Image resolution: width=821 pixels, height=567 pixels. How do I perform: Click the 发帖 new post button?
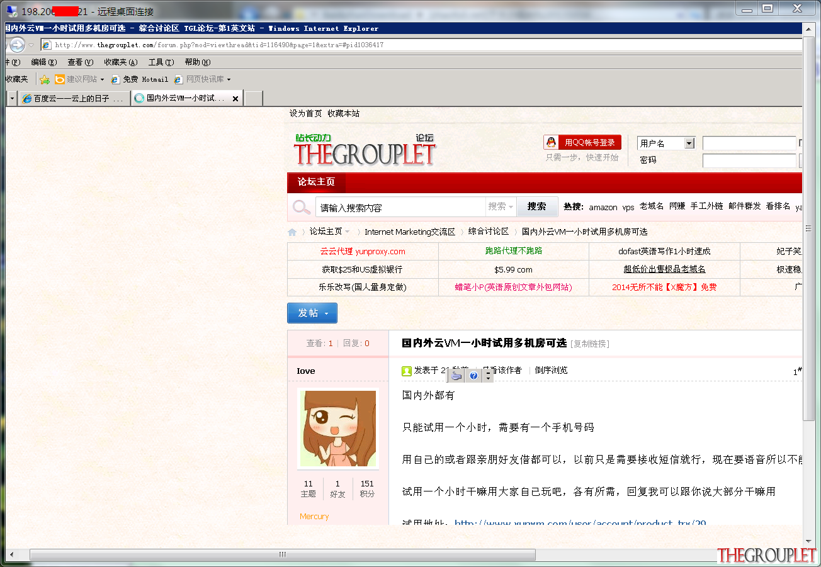click(312, 313)
